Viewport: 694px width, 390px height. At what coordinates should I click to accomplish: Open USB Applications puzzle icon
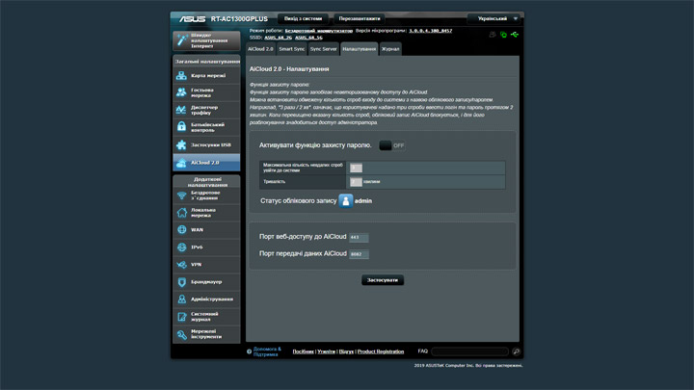coord(181,144)
